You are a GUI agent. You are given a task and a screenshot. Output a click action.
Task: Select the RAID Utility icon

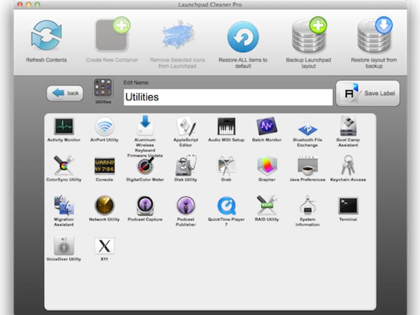[267, 205]
